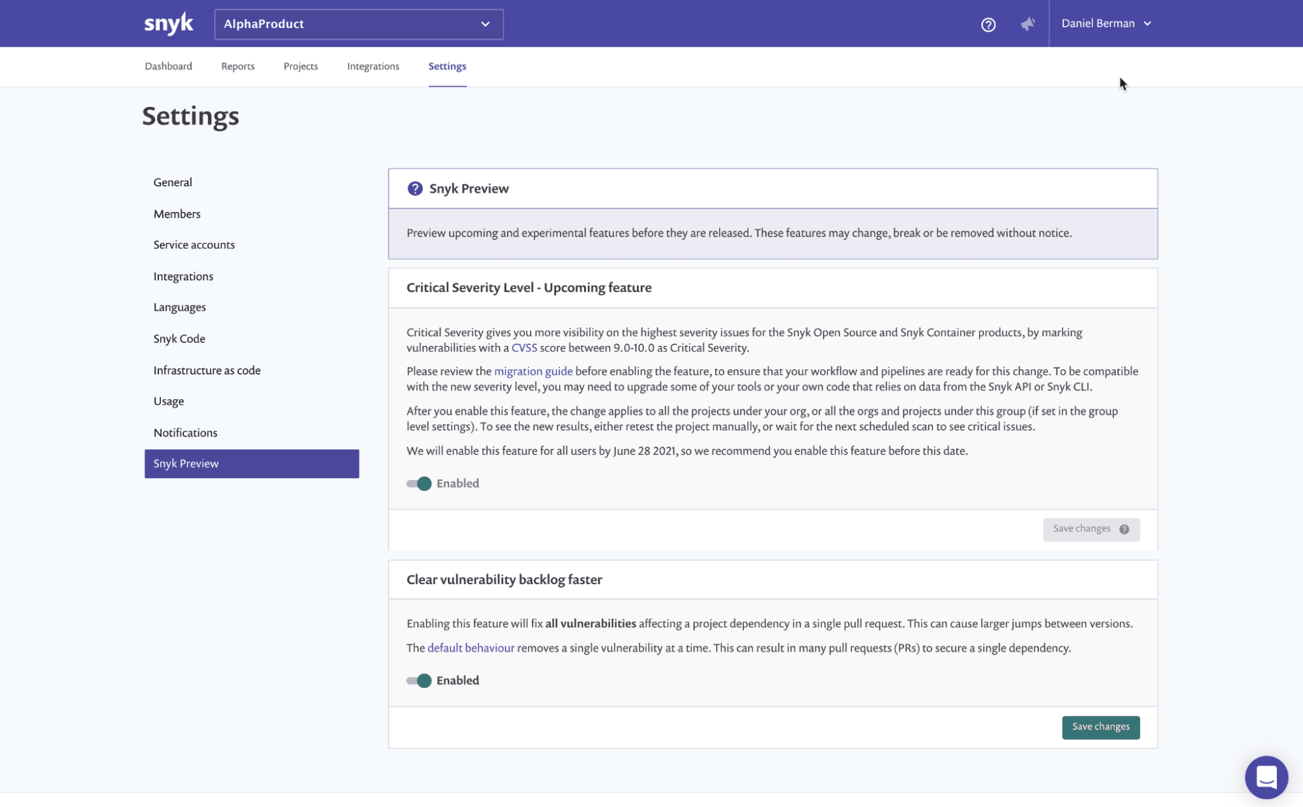1303x807 pixels.
Task: Open the Integrations tab in top navigation
Action: point(373,66)
